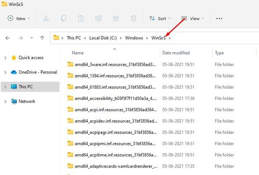Image resolution: width=259 pixels, height=175 pixels.
Task: Click folder icon of amd64_adaptivecards-xamlcardrenderer
Action: pyautogui.click(x=70, y=166)
